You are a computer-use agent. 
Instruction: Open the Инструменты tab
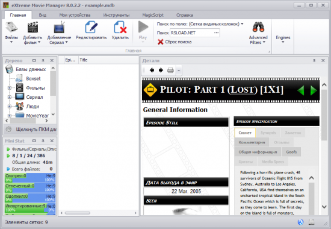pos(116,15)
